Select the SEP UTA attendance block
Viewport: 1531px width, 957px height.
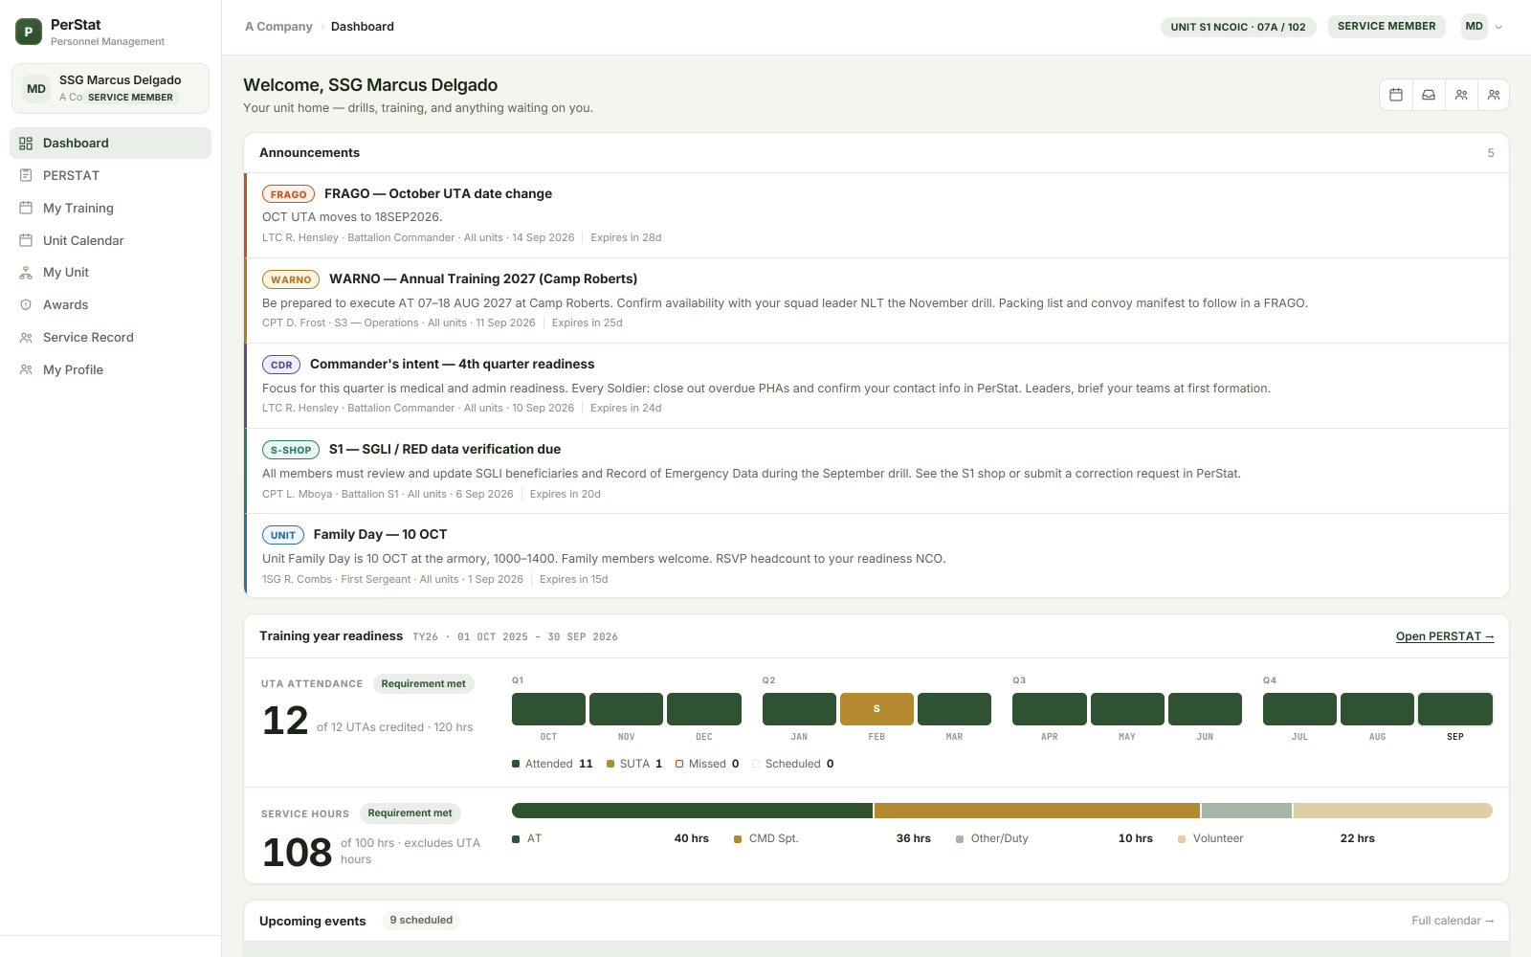click(x=1455, y=709)
